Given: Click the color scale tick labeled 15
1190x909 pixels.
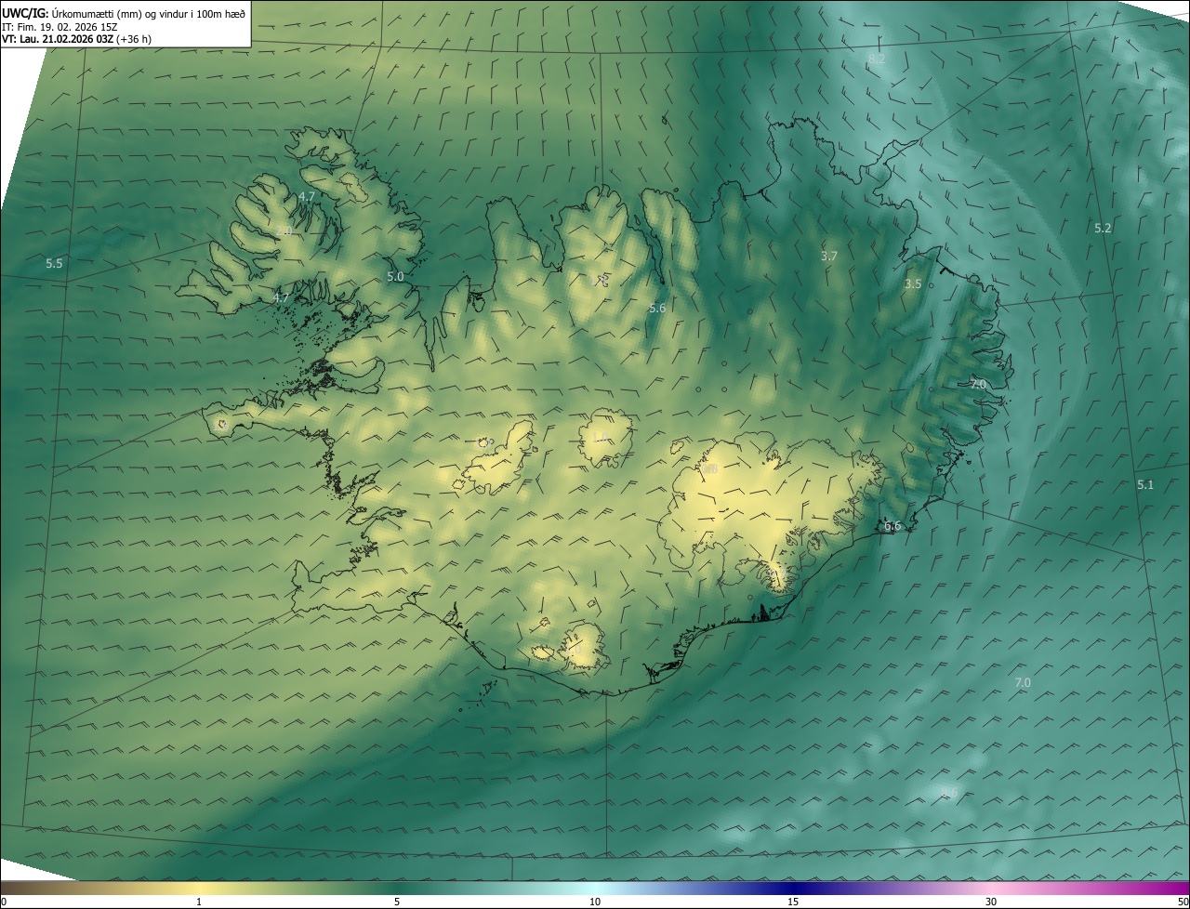Looking at the screenshot, I should click(x=793, y=902).
